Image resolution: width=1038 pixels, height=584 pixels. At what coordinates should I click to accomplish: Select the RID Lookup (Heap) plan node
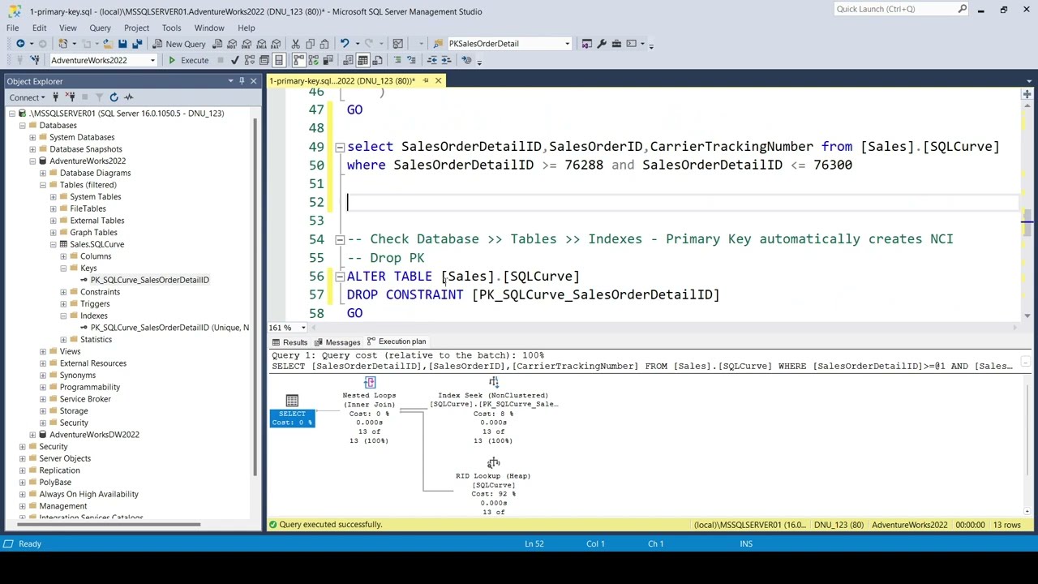click(x=493, y=484)
